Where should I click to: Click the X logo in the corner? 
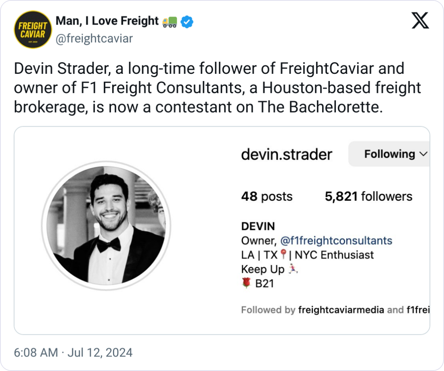pos(420,21)
